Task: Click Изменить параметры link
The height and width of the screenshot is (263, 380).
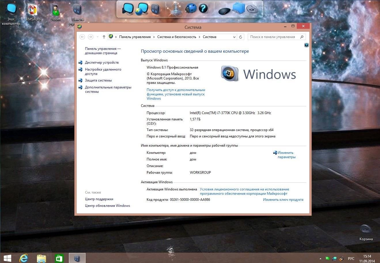Action: click(x=286, y=155)
